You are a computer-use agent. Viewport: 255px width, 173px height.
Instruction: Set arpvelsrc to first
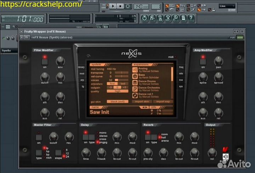click(112, 83)
